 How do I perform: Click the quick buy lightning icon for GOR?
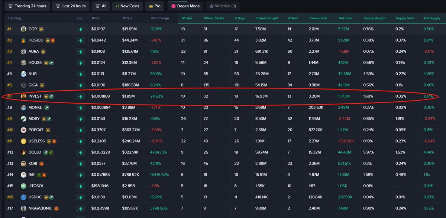click(x=80, y=29)
